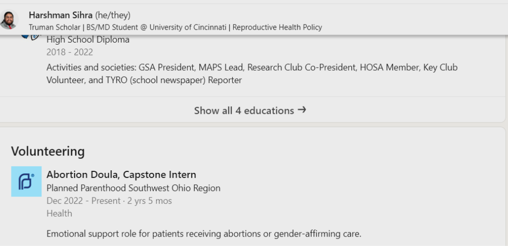Image resolution: width=508 pixels, height=246 pixels.
Task: Click the Planned Parenthood logo icon
Action: [26, 181]
